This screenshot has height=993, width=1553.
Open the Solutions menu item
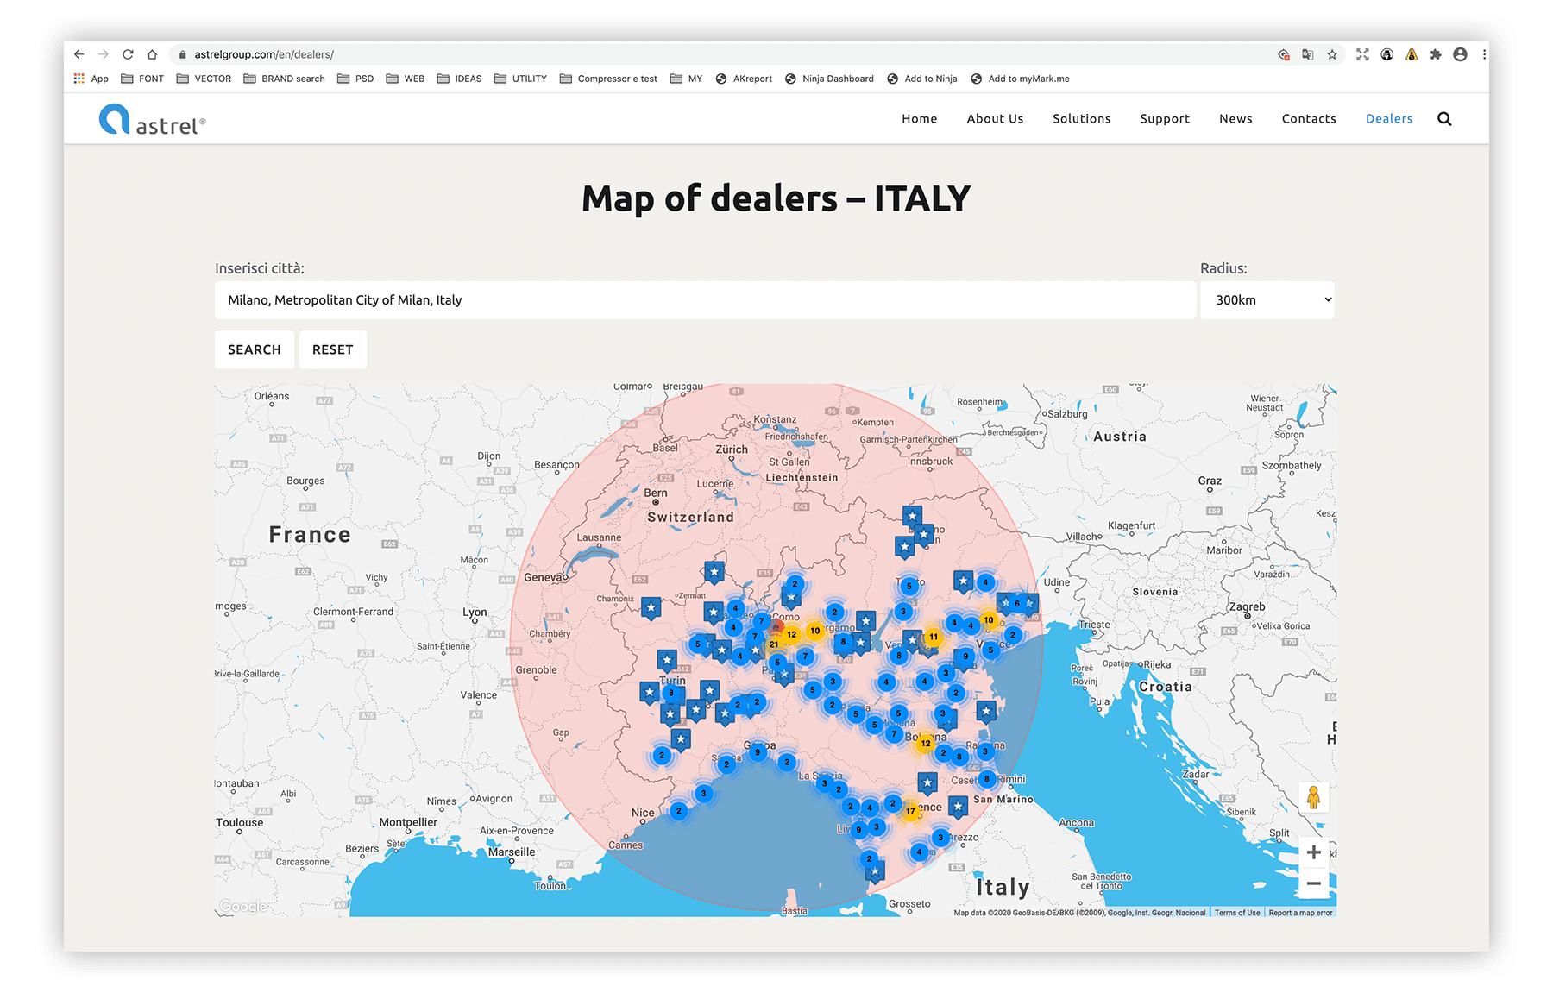coord(1082,118)
